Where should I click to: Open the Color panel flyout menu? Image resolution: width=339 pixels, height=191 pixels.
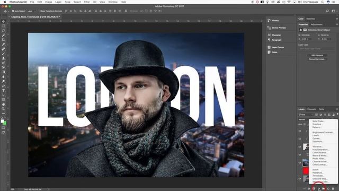(337, 19)
